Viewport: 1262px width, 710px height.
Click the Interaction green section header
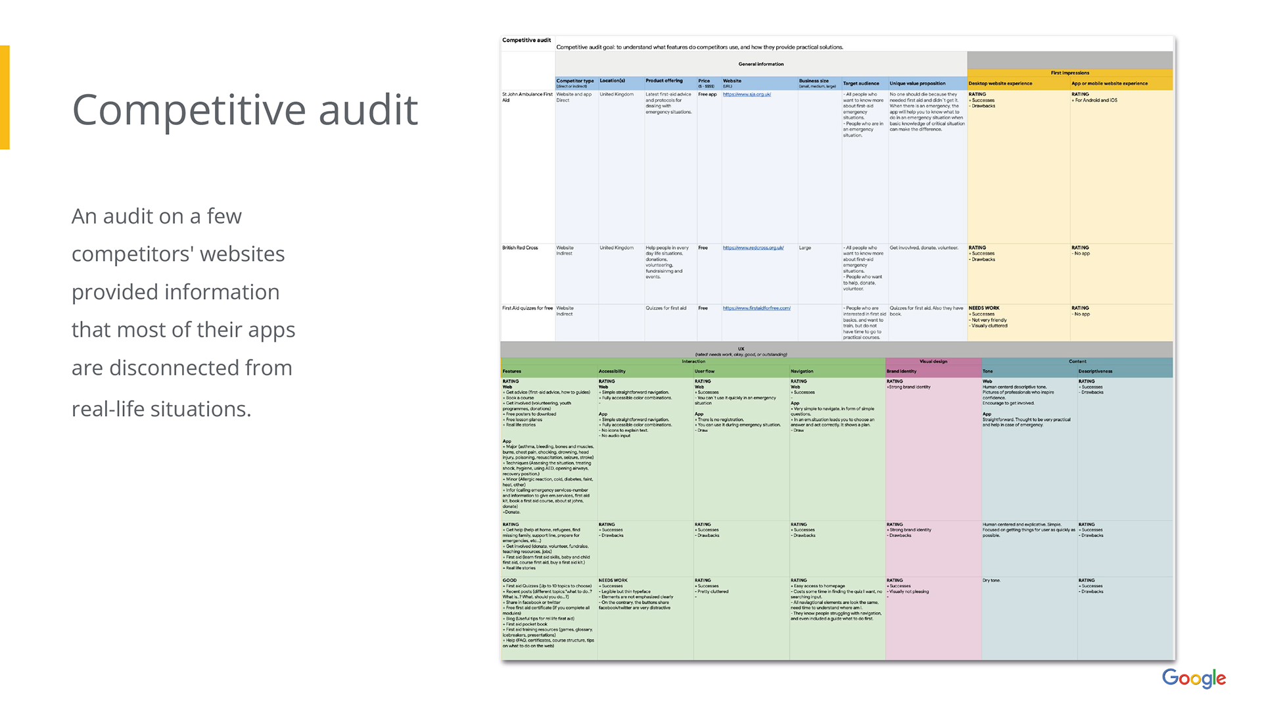tap(693, 362)
